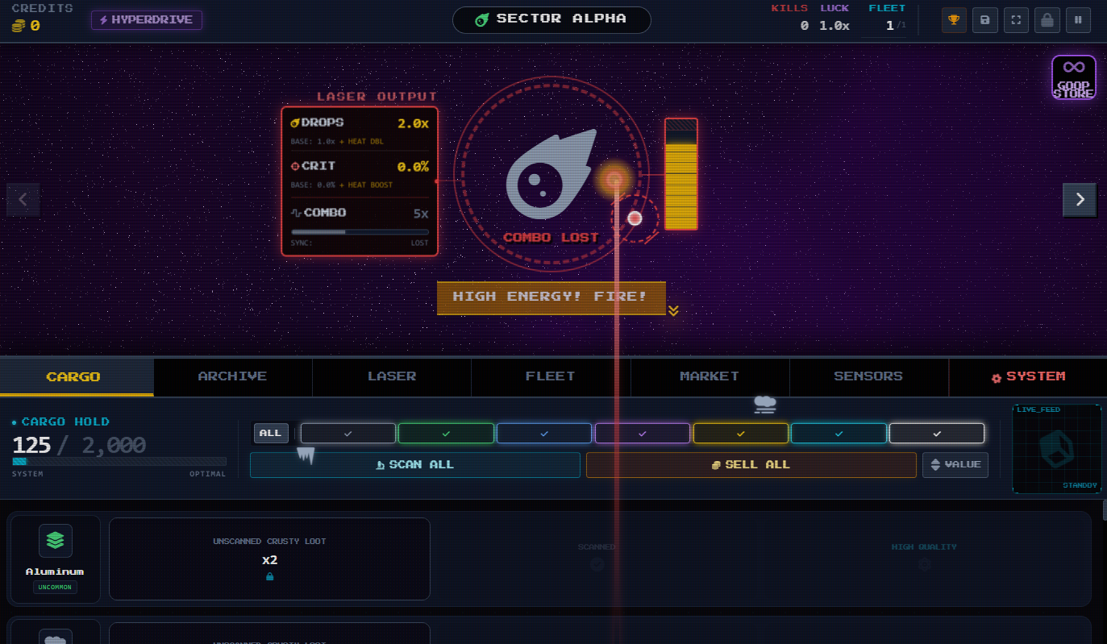Viewport: 1107px width, 644px height.
Task: Click the Live Feed preview panel
Action: pyautogui.click(x=1057, y=448)
